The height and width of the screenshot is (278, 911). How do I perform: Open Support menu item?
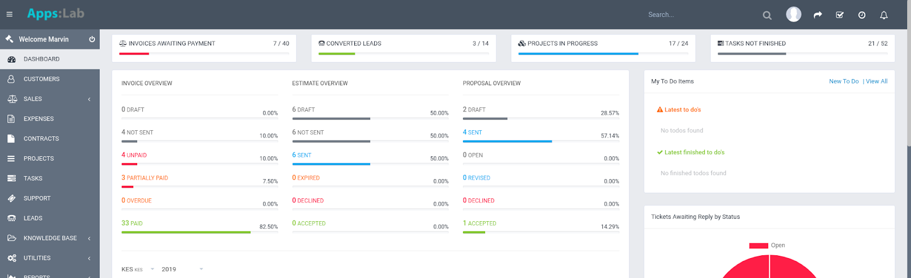point(50,198)
